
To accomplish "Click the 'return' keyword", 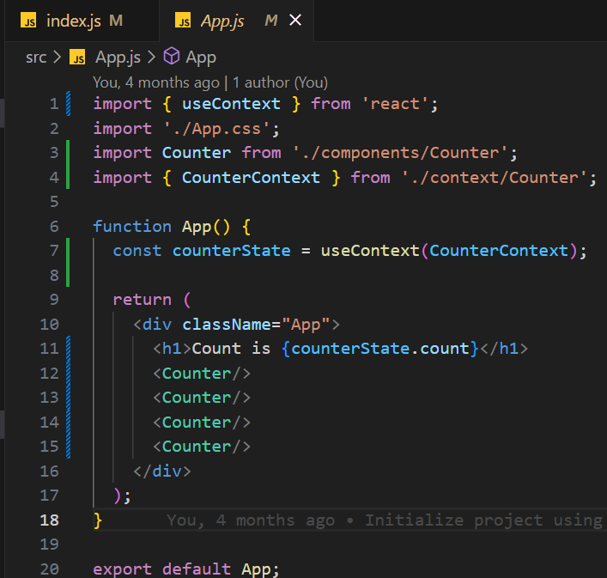I will click(142, 300).
